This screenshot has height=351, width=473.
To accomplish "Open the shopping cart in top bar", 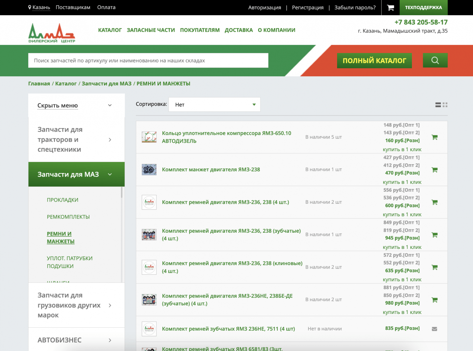I will click(390, 7).
